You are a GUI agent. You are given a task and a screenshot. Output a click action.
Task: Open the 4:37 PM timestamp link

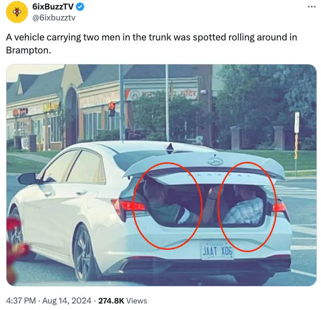[x=21, y=301]
